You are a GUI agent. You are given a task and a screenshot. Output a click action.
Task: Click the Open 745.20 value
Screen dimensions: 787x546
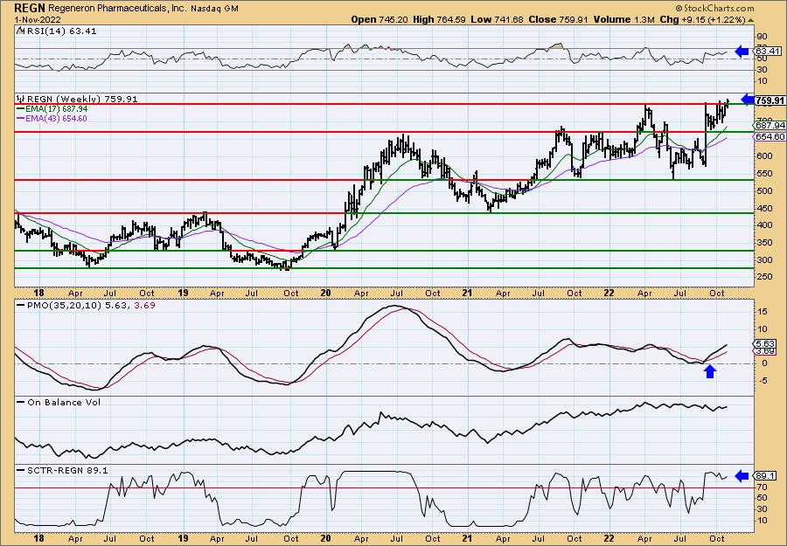(380, 19)
